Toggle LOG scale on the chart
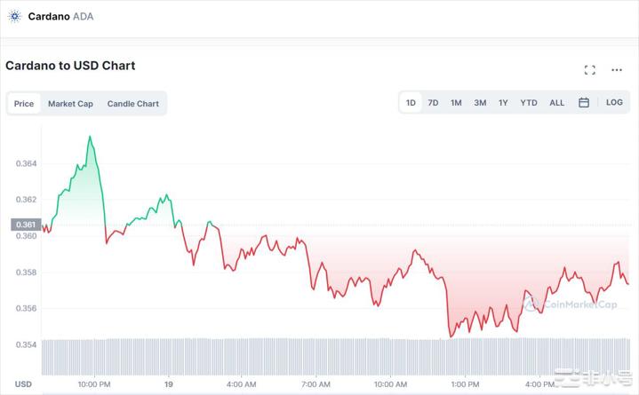This screenshot has width=639, height=395. pyautogui.click(x=614, y=103)
